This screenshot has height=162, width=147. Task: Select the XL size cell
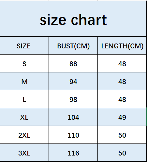(24, 117)
